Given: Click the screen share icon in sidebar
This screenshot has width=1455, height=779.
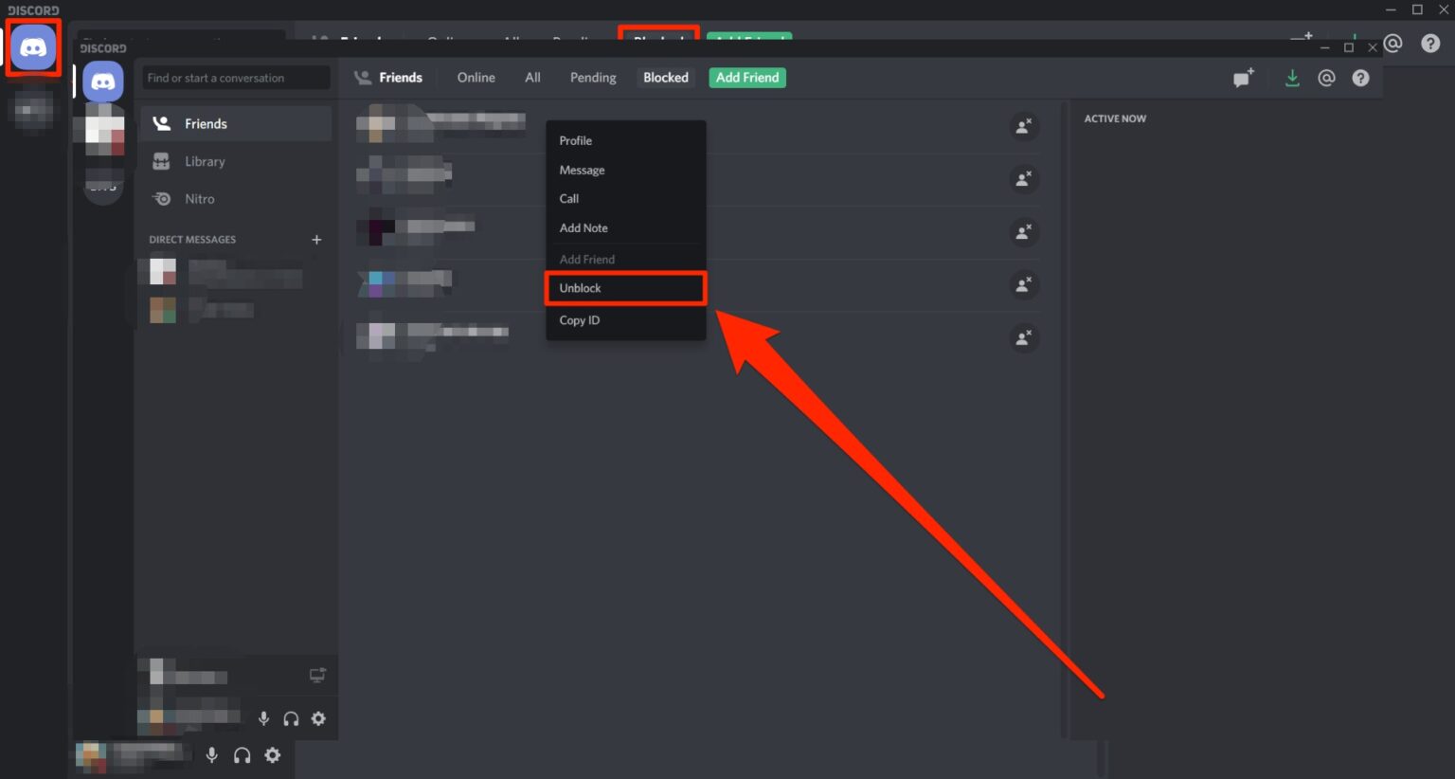Looking at the screenshot, I should [317, 676].
